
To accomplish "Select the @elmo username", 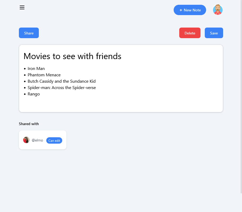I will pyautogui.click(x=37, y=140).
